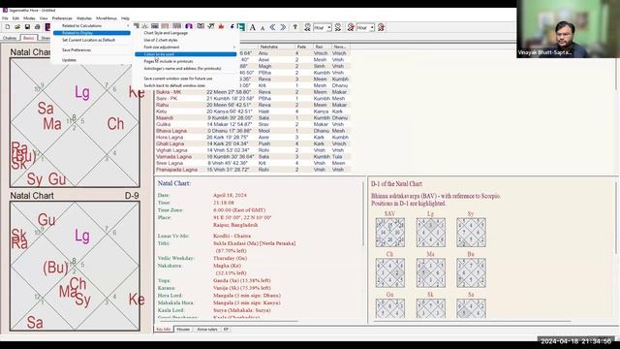Click the Bhava Lagna table row
620x349 pixels.
tap(252, 131)
